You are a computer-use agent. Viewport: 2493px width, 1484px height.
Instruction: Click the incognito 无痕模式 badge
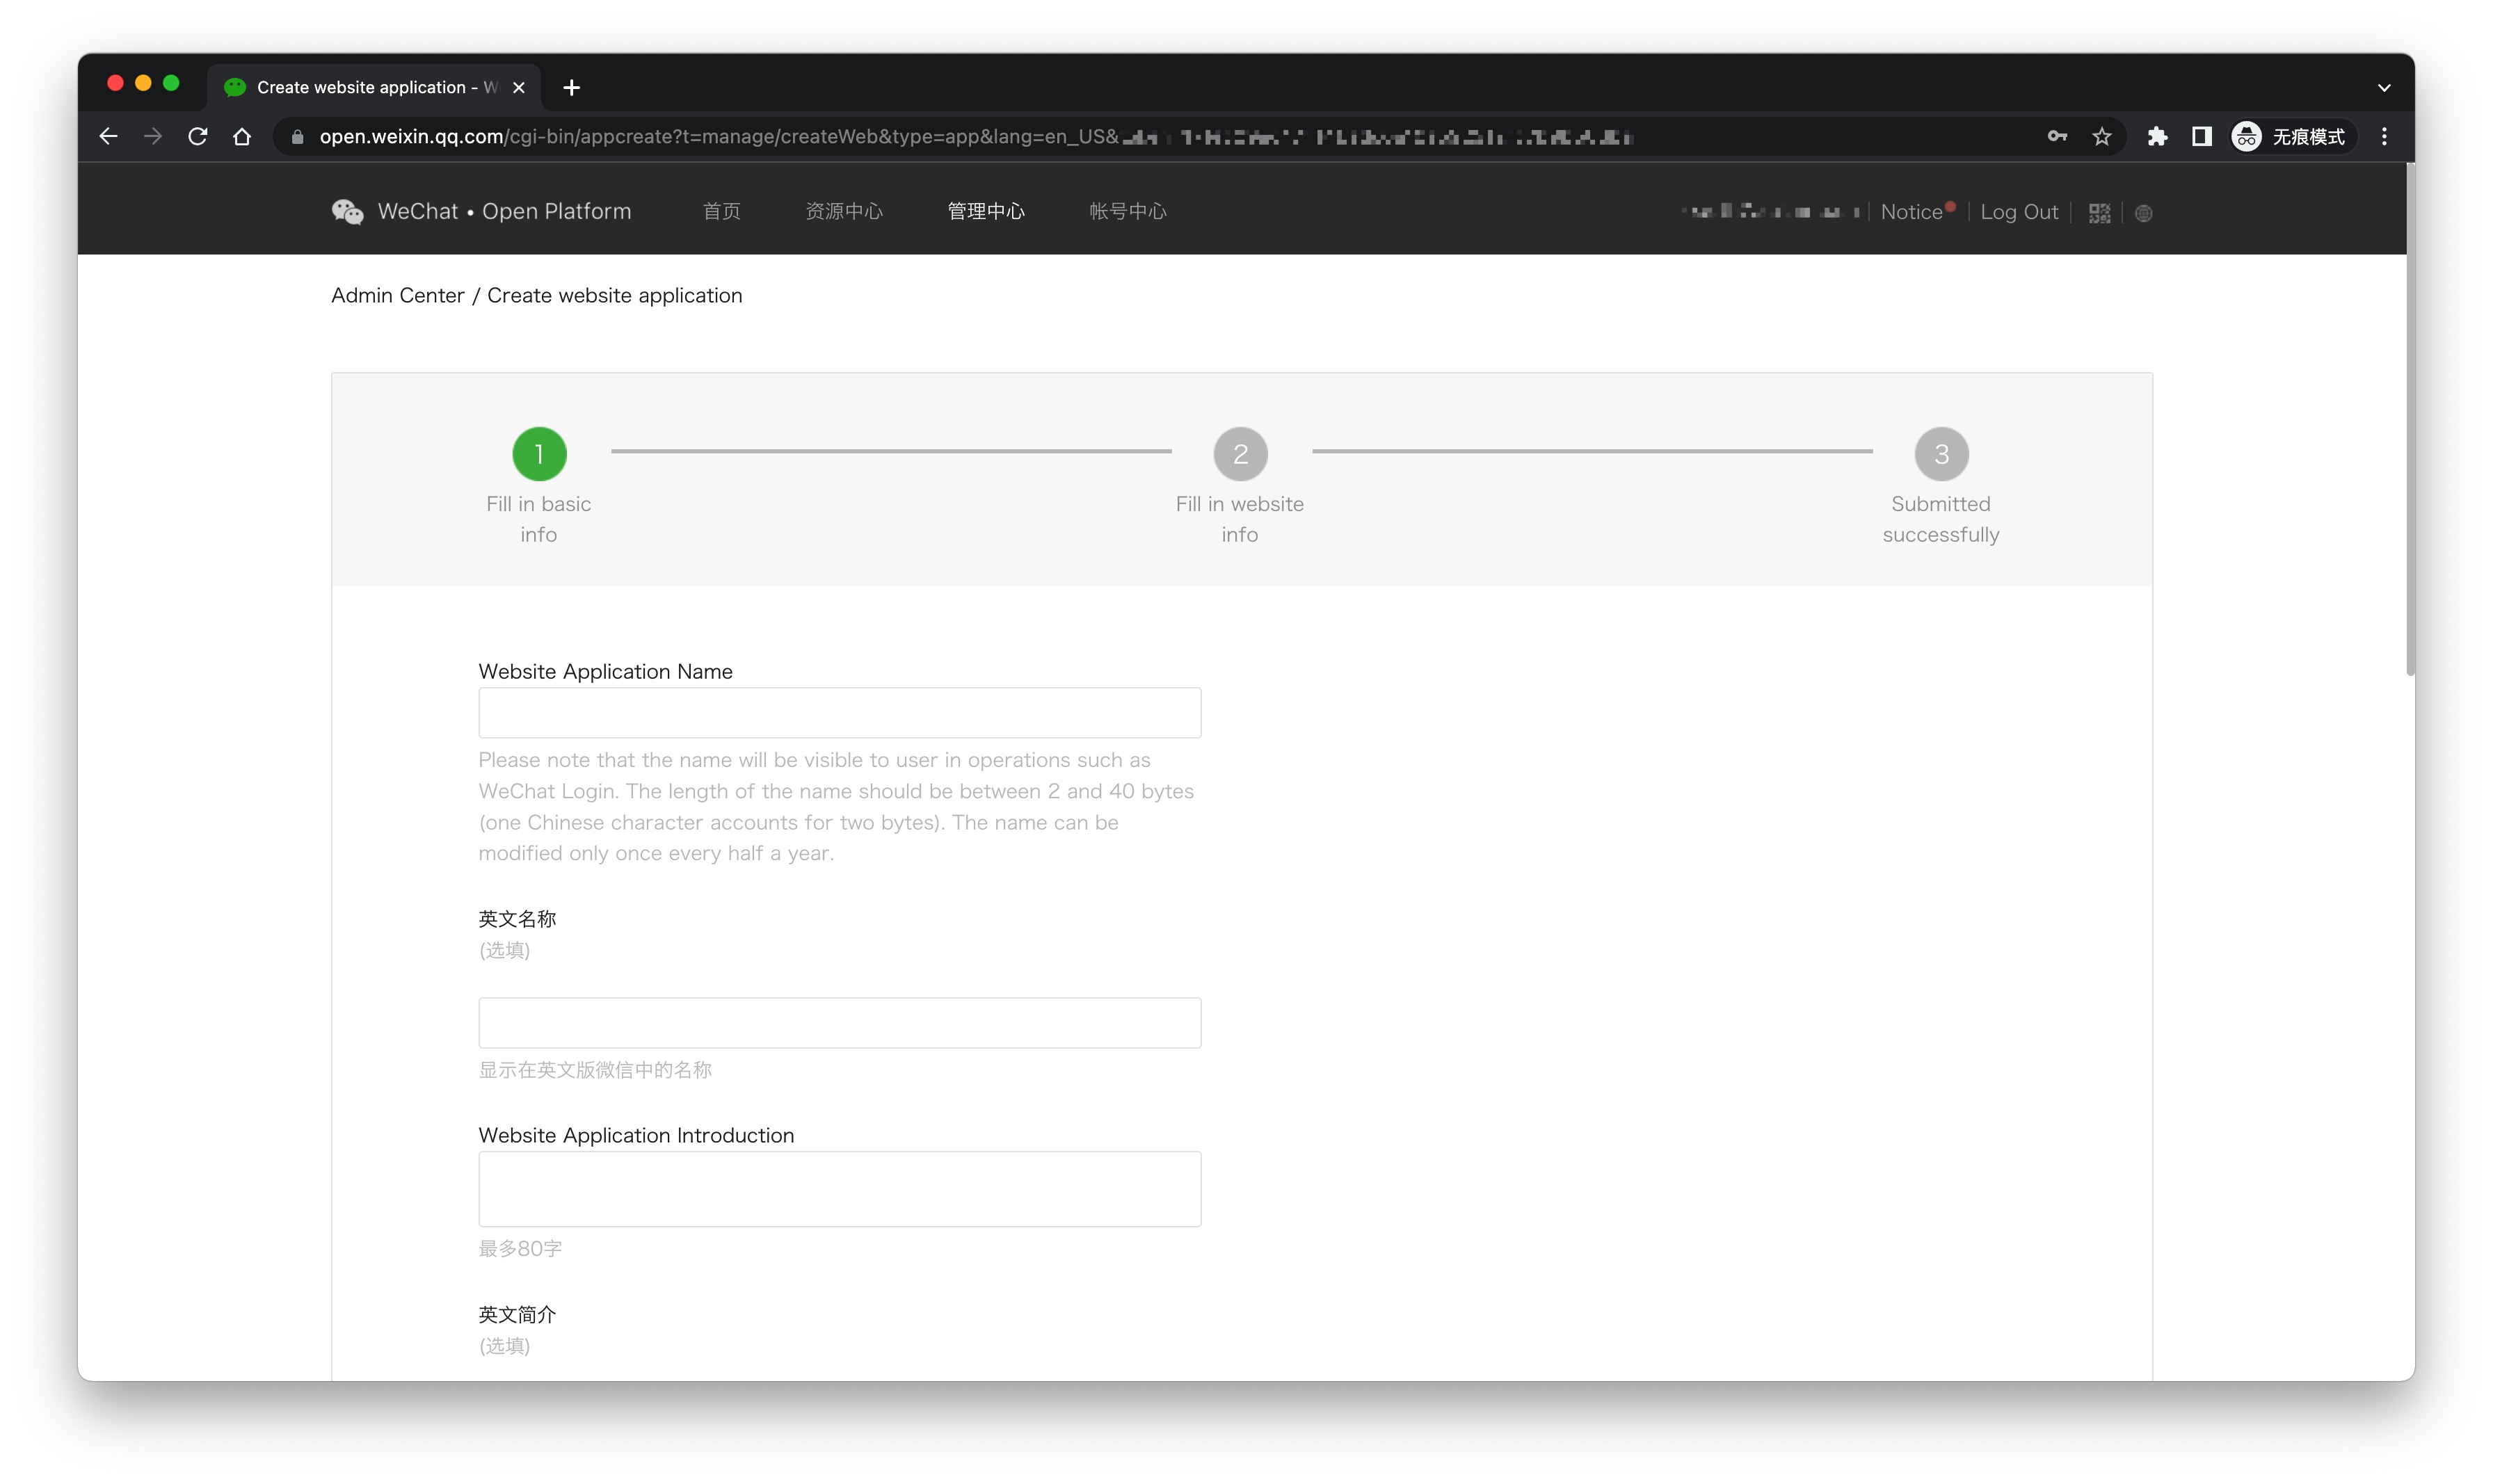(x=2290, y=136)
